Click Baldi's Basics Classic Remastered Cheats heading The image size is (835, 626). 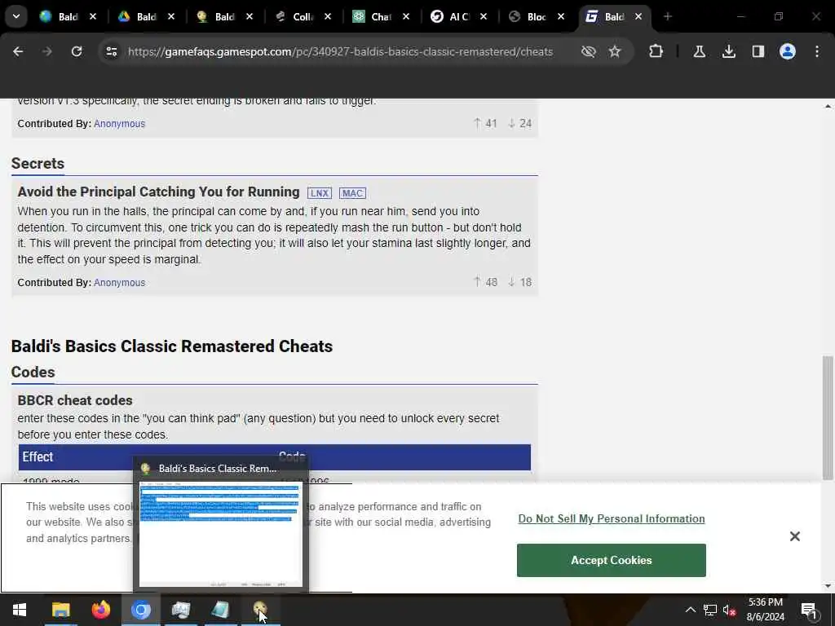(172, 346)
